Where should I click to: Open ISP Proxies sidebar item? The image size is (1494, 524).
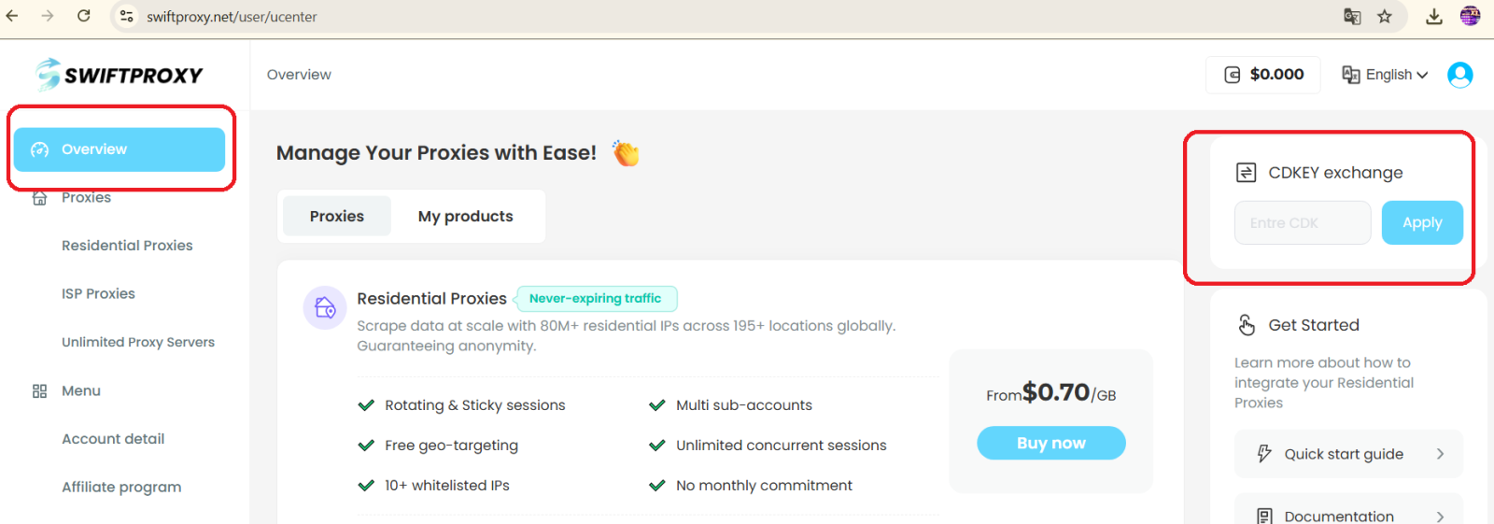click(98, 293)
